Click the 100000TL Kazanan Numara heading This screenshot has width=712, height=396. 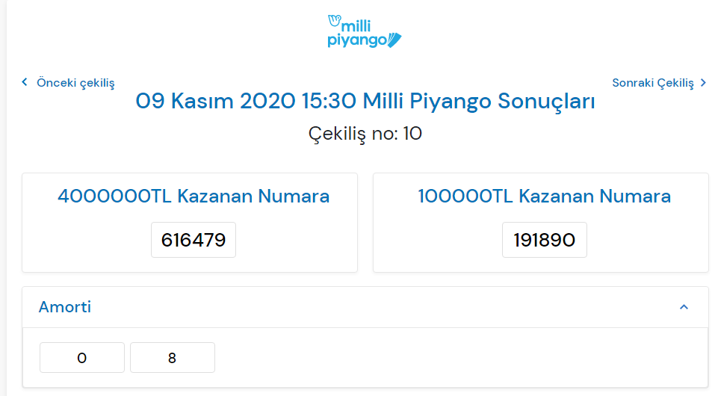(544, 197)
